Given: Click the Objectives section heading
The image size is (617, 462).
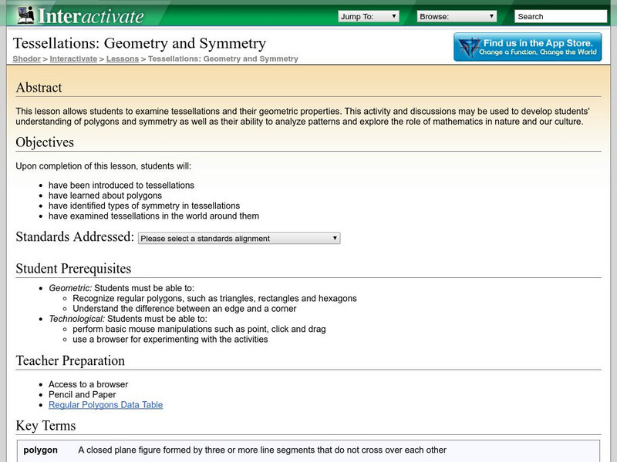Looking at the screenshot, I should [45, 142].
